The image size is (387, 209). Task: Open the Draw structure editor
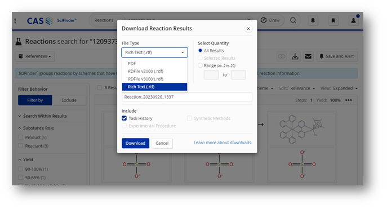click(270, 20)
